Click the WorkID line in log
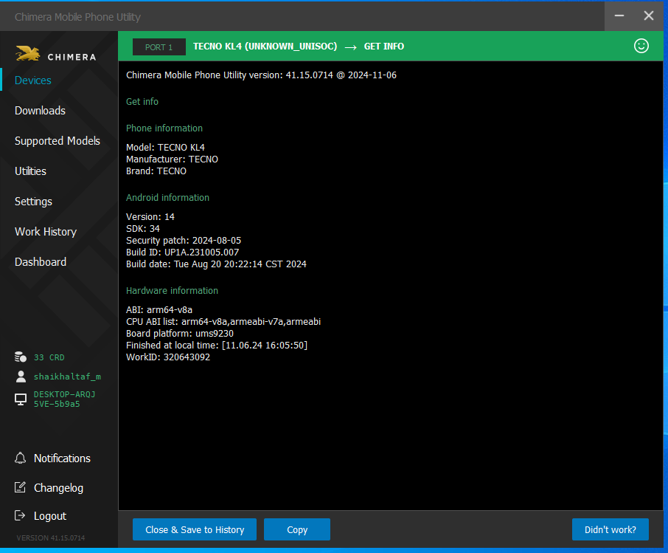The width and height of the screenshot is (668, 553). pos(168,357)
